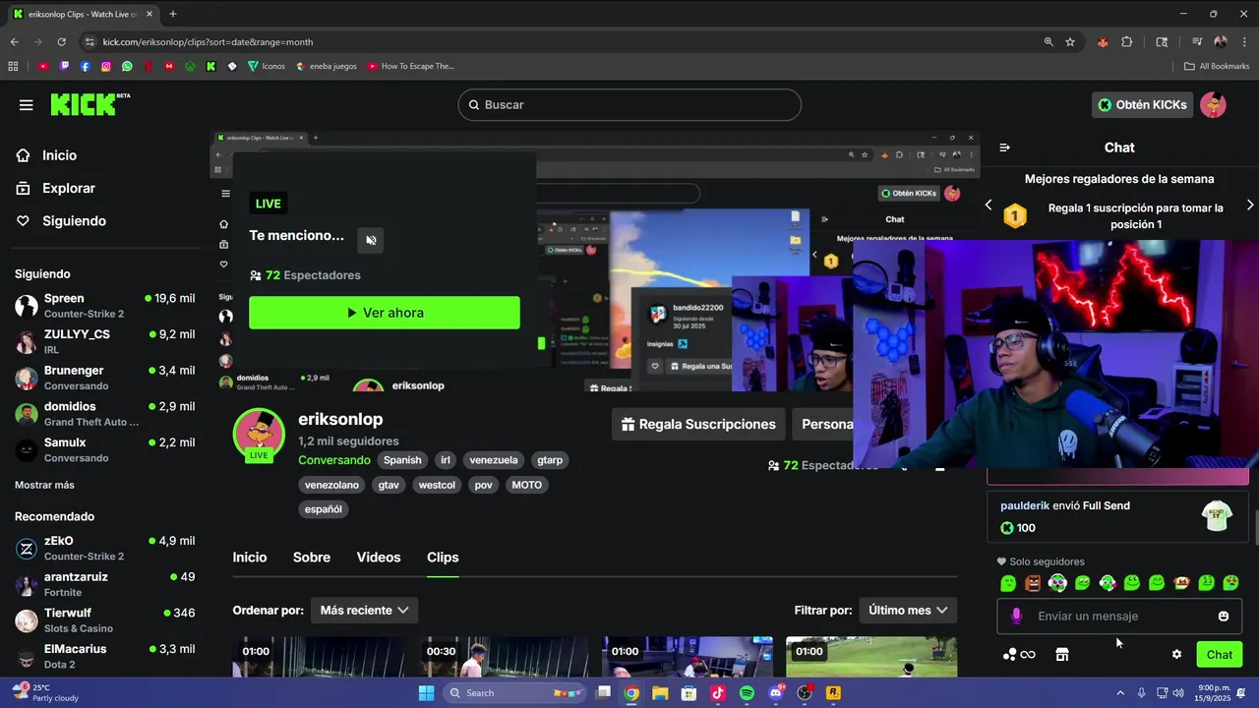Open the clip thumbnail labeled 00:30
Screen dimensions: 1259x708
(503, 657)
